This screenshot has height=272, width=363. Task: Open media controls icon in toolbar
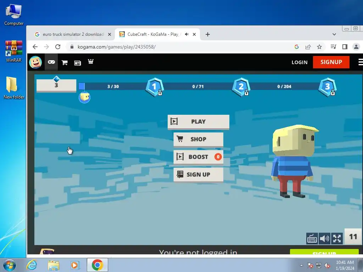333,47
